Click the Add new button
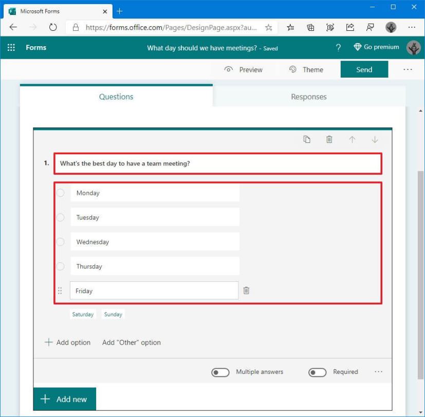425x417 pixels. [65, 399]
